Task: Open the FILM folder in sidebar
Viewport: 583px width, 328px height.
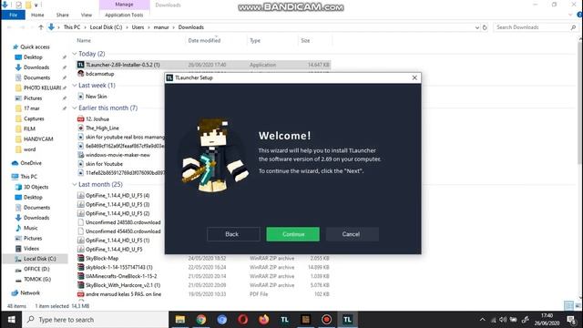Action: pos(29,128)
